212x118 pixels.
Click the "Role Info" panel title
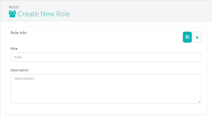click(18, 33)
